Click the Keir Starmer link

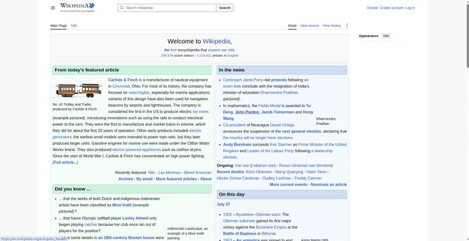(281, 144)
